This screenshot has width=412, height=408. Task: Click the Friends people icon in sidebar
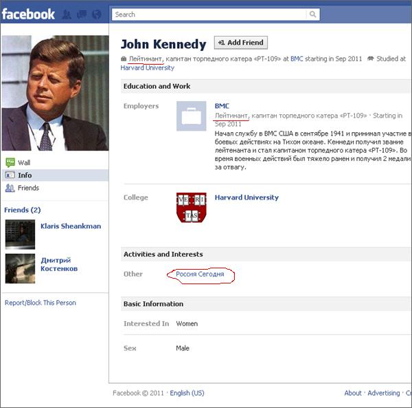[x=10, y=188]
